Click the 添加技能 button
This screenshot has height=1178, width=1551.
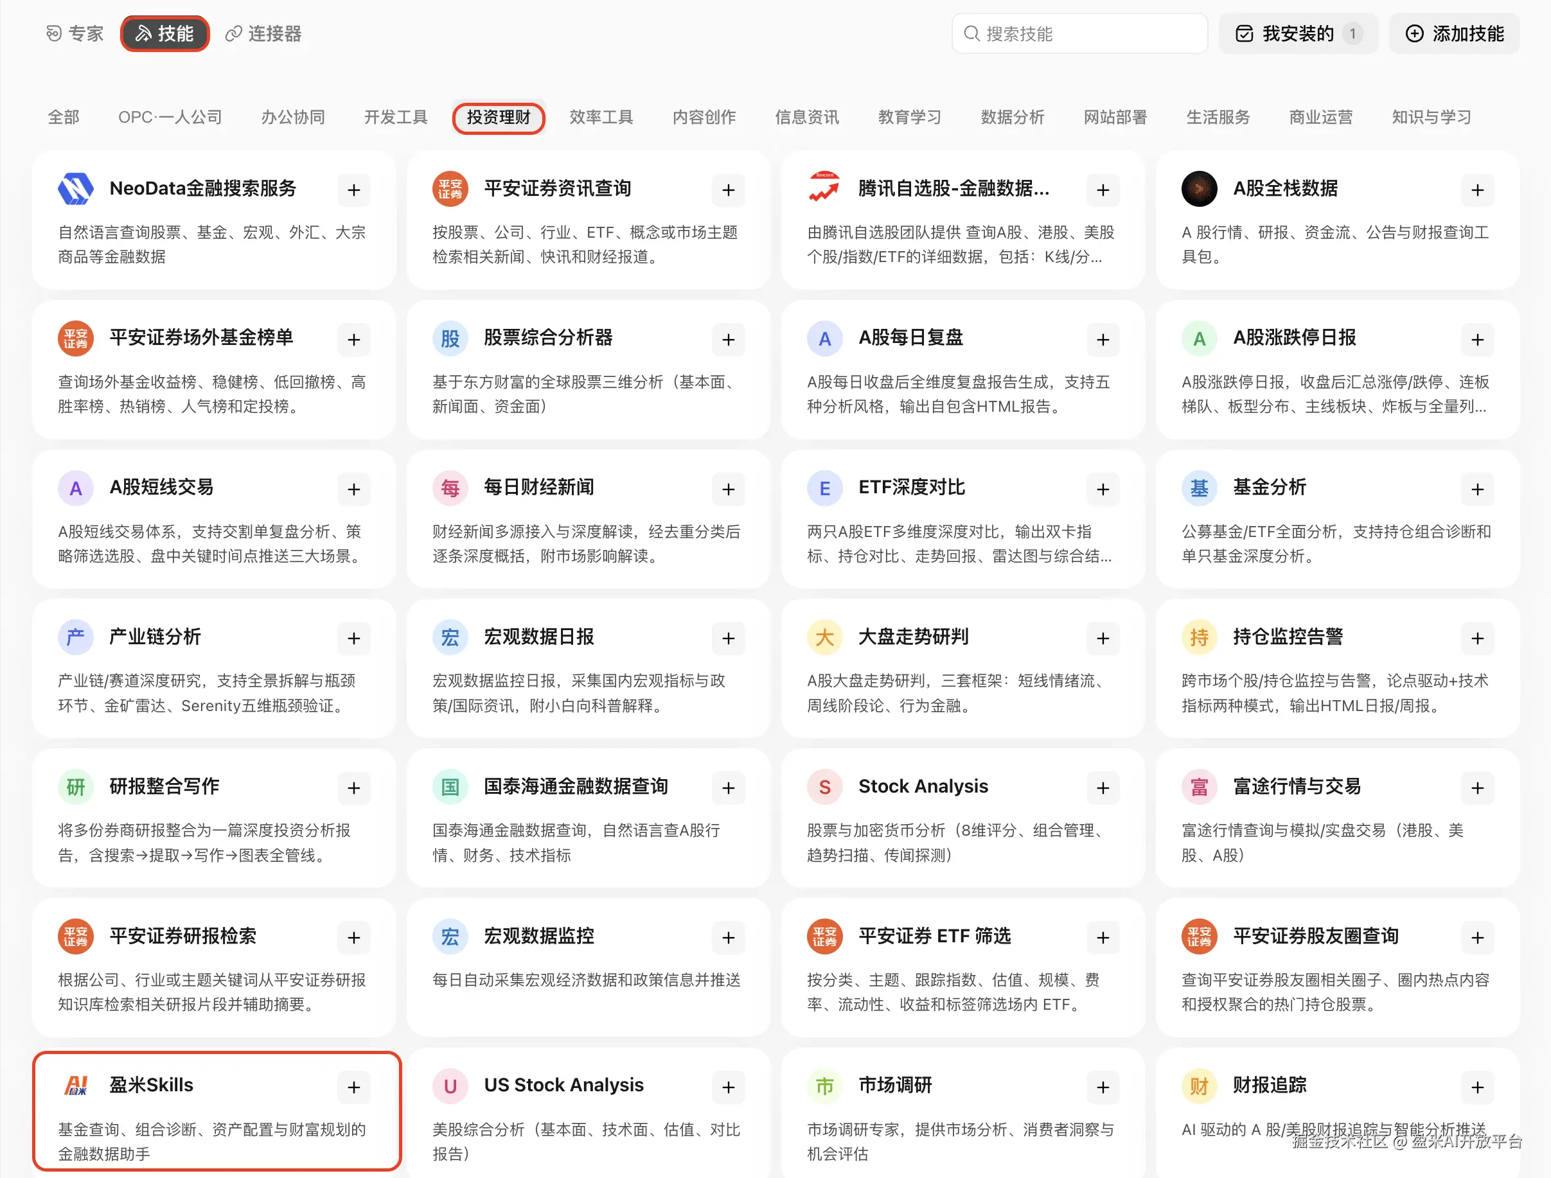pos(1454,33)
